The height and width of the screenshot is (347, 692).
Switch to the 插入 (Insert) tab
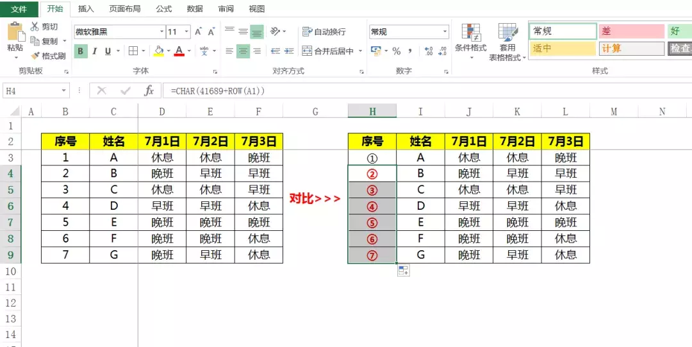86,9
